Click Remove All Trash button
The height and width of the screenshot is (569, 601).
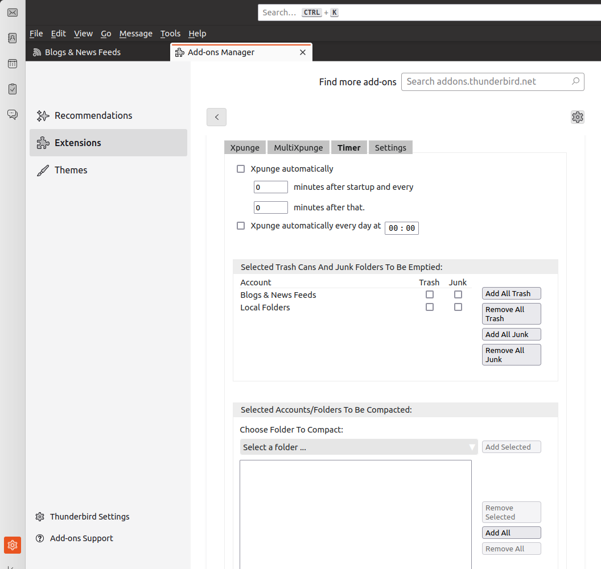(511, 314)
